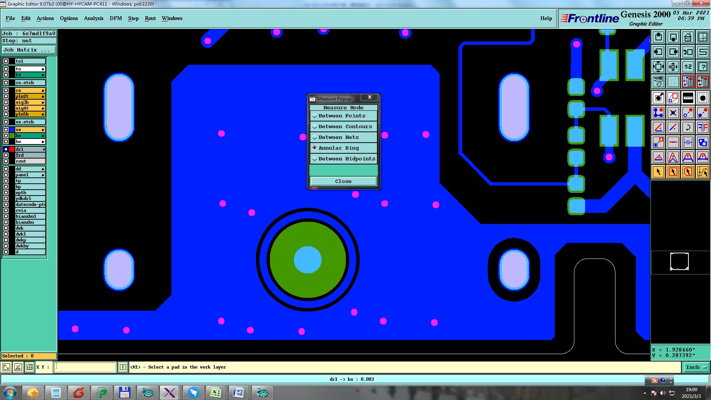Click the pan up view icon
Image resolution: width=711 pixels, height=400 pixels.
coord(658,37)
